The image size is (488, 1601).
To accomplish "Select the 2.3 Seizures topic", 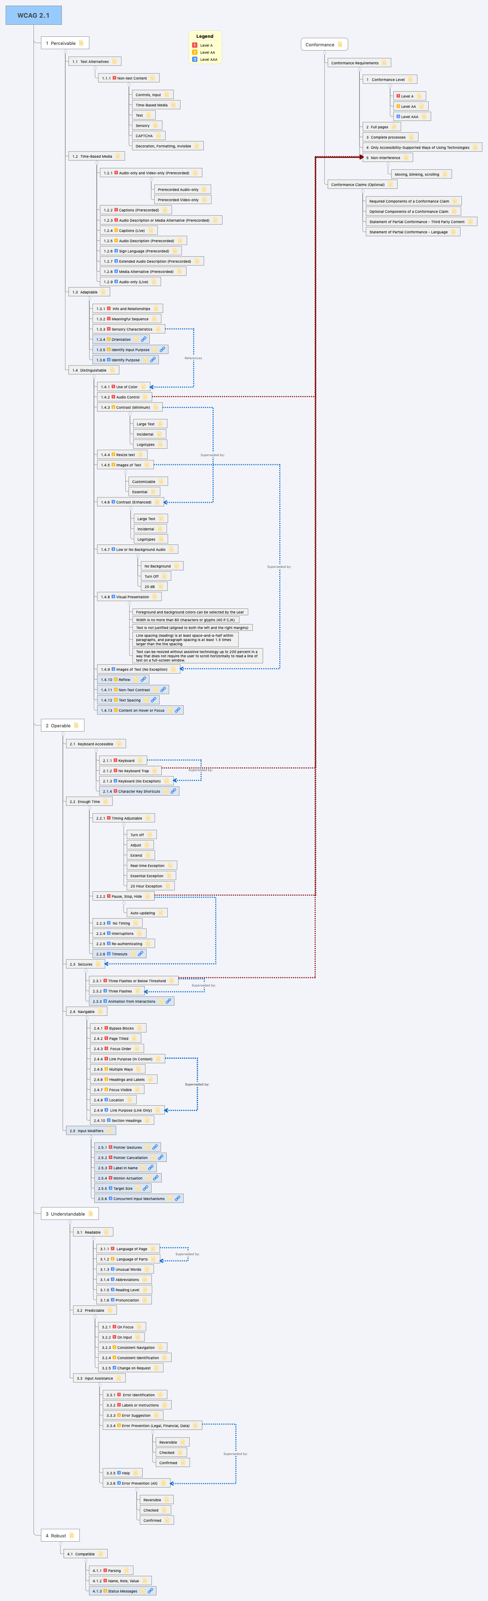I will click(85, 964).
